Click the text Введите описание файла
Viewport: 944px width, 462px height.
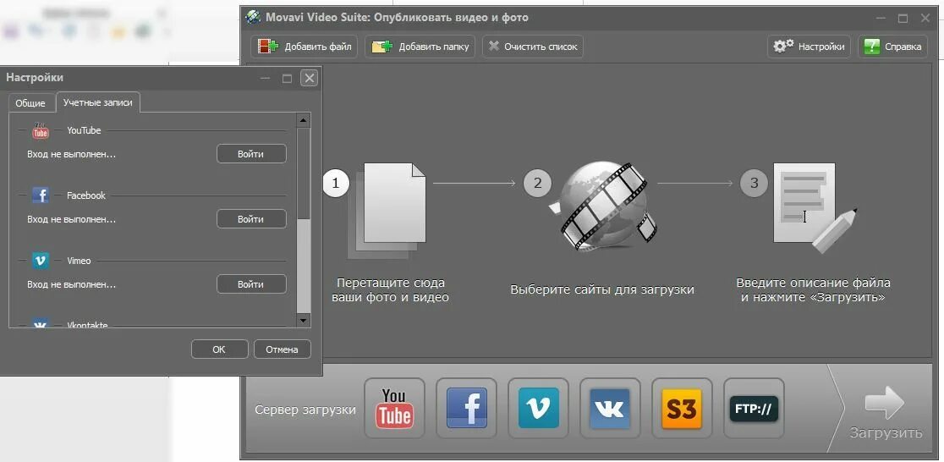pos(814,283)
